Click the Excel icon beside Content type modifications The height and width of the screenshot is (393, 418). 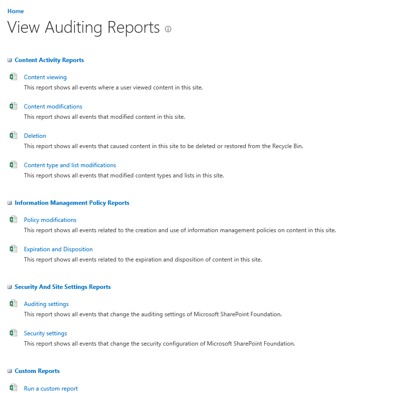pyautogui.click(x=13, y=164)
